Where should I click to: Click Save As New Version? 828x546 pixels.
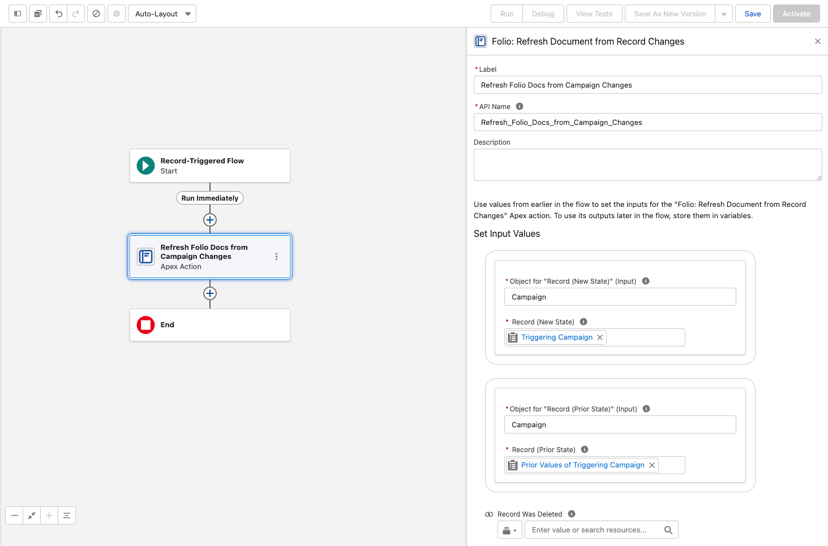[670, 14]
